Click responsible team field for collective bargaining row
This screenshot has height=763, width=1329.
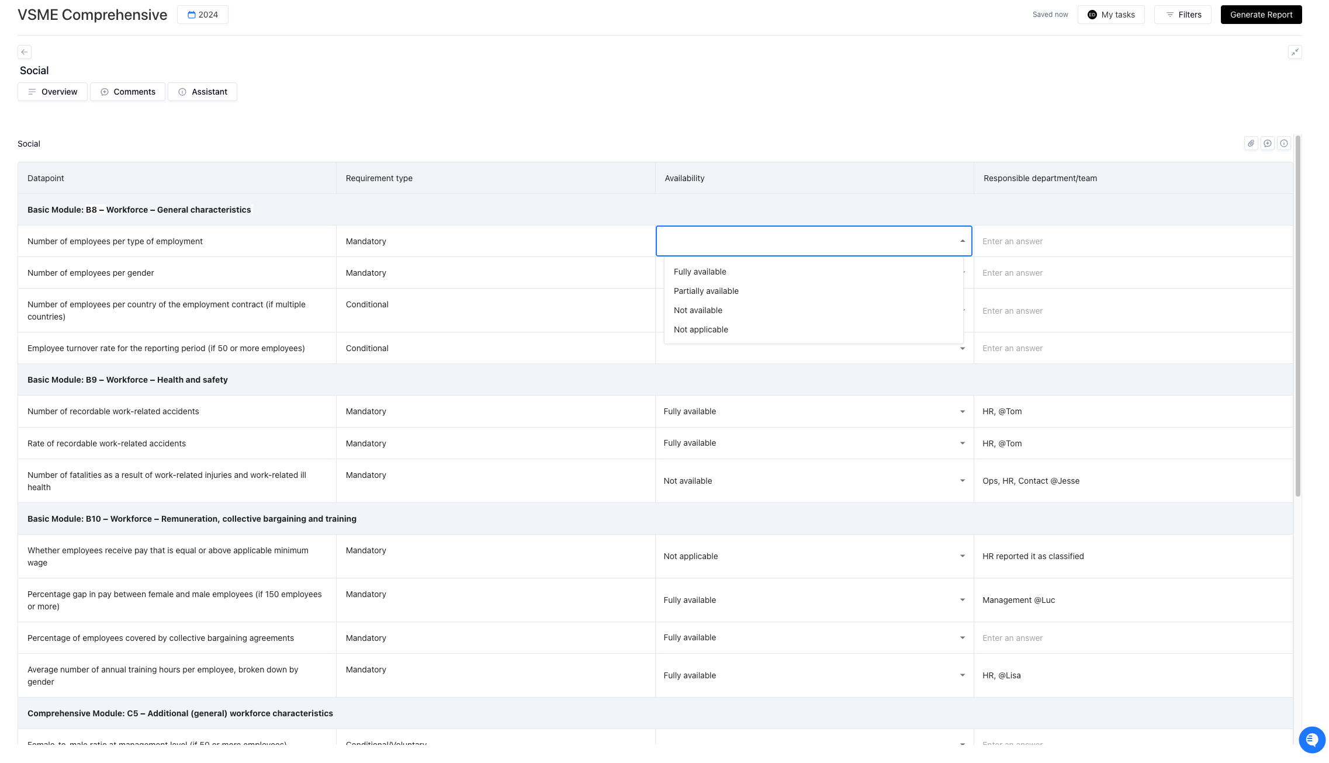(1133, 638)
